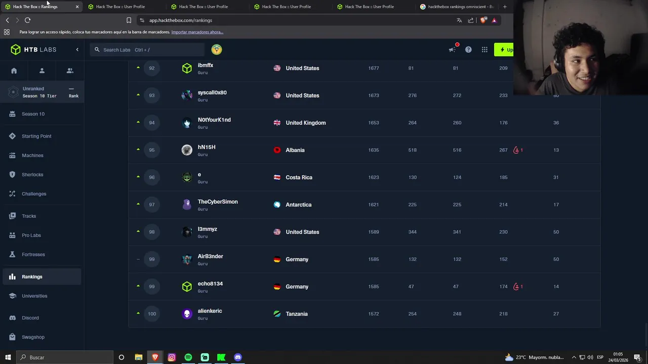Image resolution: width=648 pixels, height=364 pixels.
Task: Open File Explorer from the taskbar
Action: click(x=139, y=357)
